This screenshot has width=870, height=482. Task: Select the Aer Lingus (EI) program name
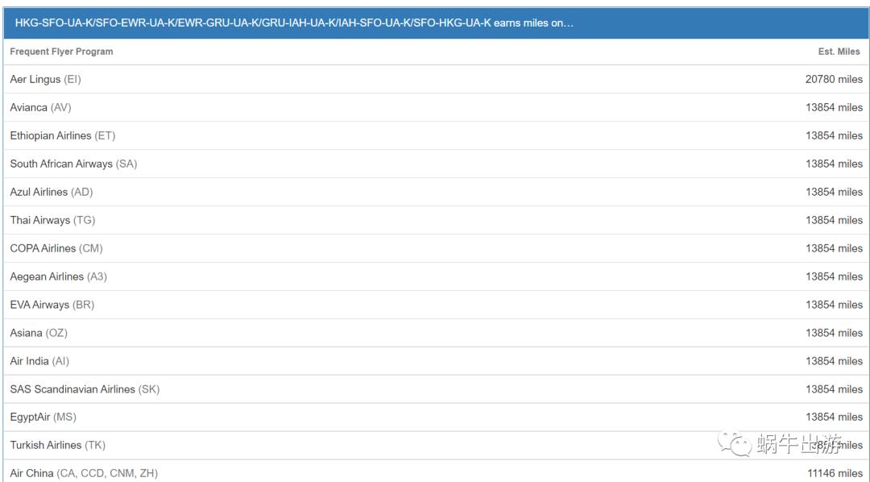point(45,80)
